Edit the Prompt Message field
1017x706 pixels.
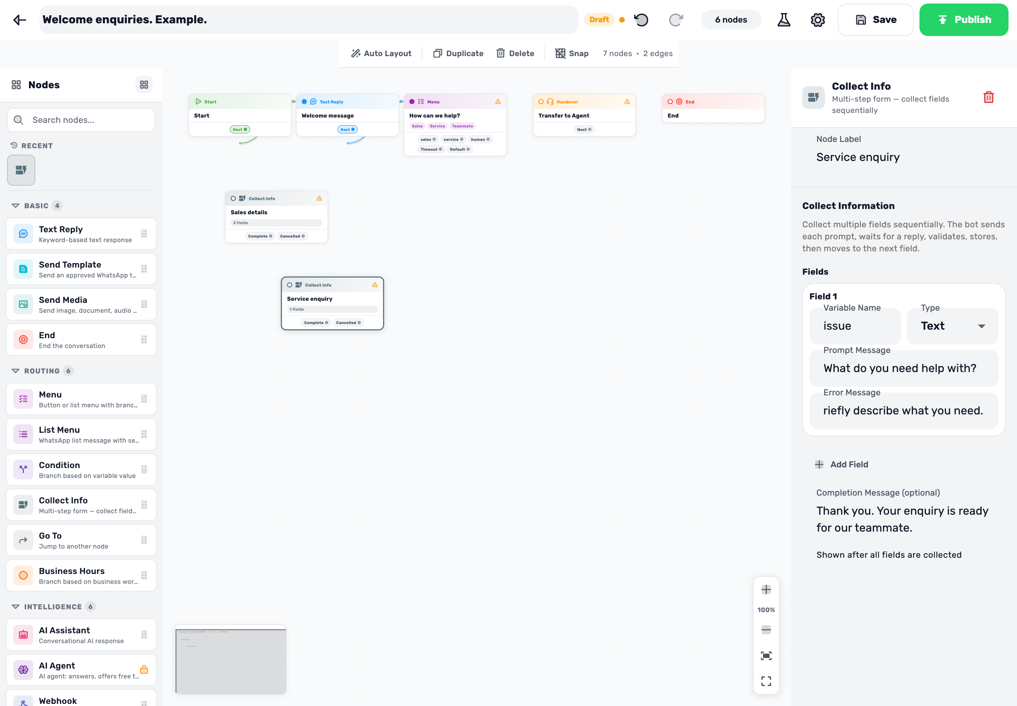(x=904, y=369)
